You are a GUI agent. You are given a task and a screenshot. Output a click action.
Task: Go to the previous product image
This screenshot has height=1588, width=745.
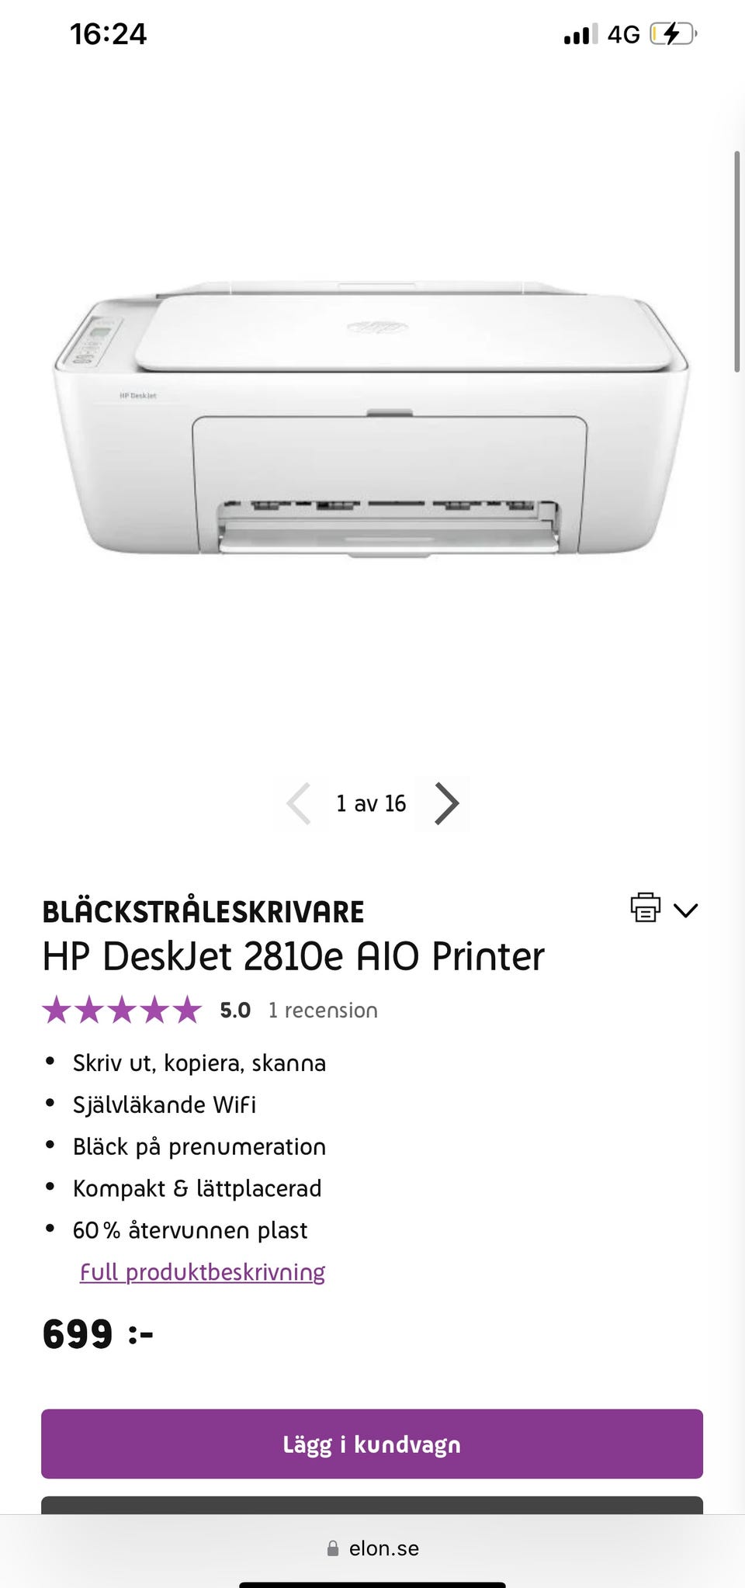pos(300,803)
